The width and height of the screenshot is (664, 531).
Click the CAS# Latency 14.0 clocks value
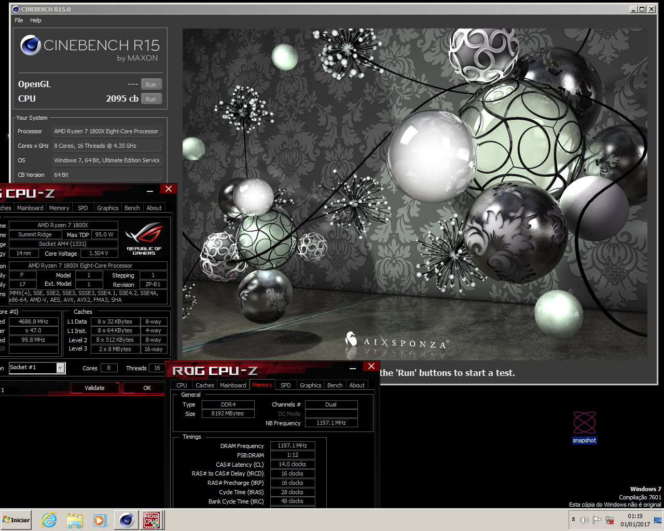(293, 464)
